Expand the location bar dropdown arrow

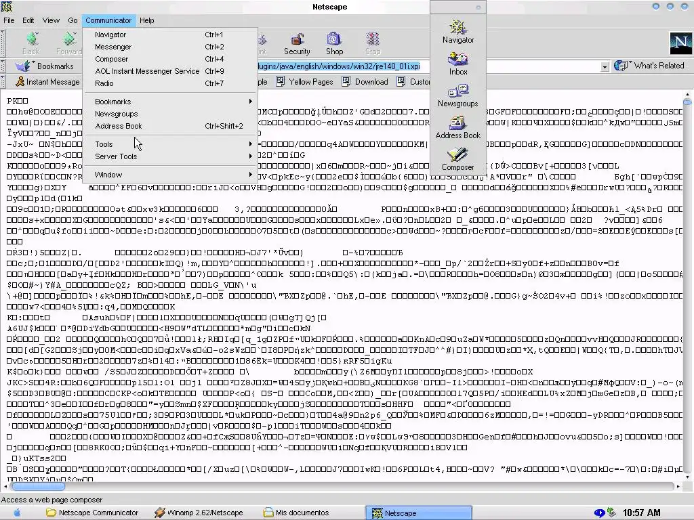pyautogui.click(x=605, y=67)
